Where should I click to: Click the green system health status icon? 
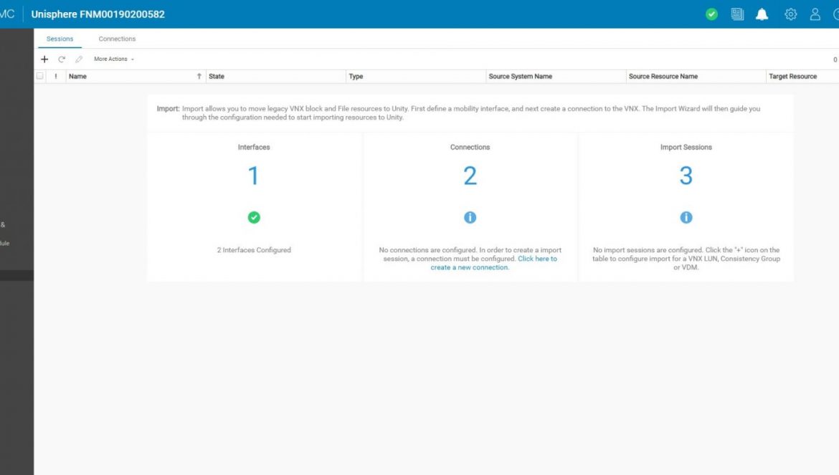click(x=711, y=14)
